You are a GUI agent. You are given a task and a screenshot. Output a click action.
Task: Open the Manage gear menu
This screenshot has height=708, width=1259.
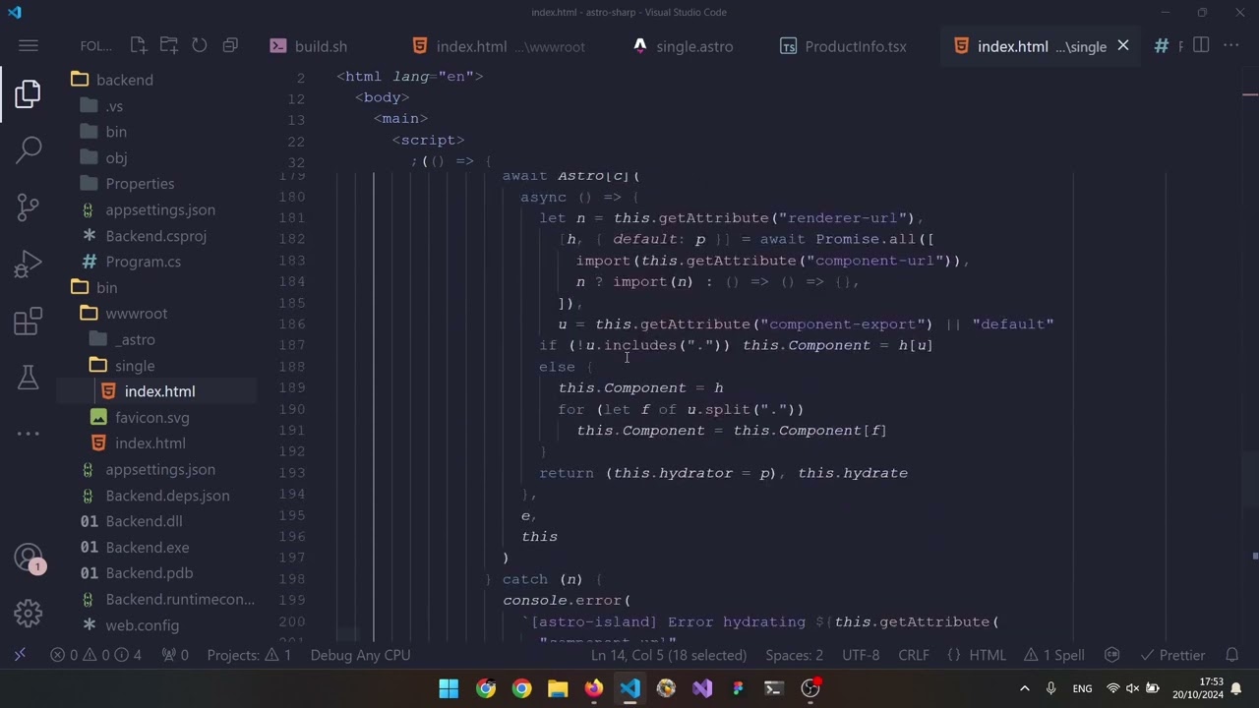click(x=28, y=614)
